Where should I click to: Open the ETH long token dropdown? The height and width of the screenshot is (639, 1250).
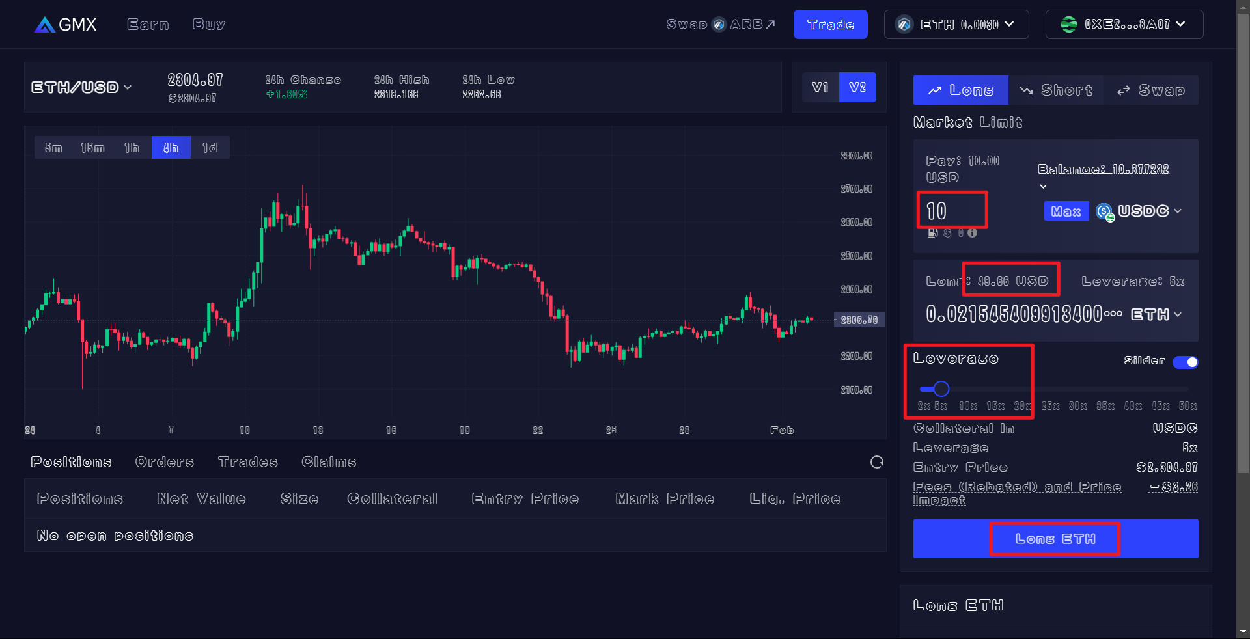(x=1156, y=315)
